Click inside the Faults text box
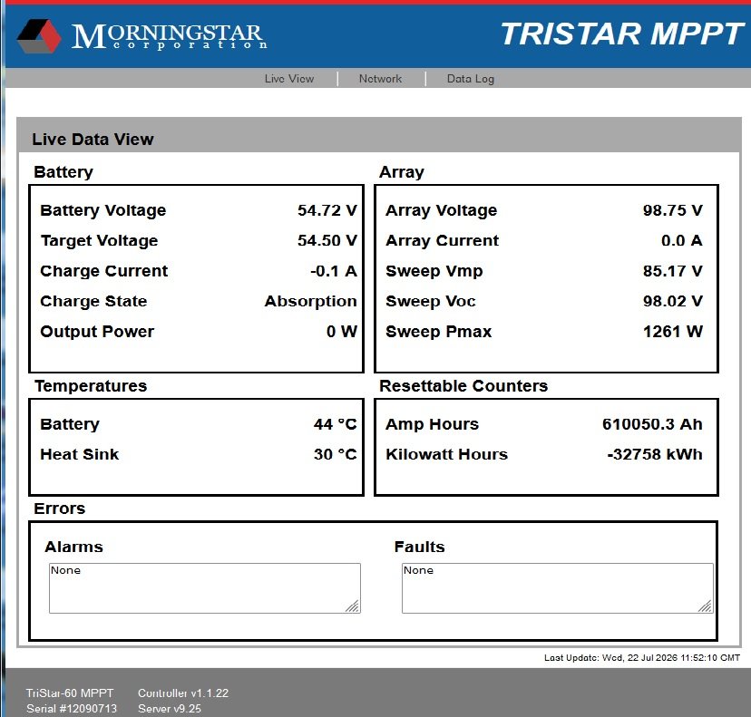Screen dimensions: 751x717 [x=558, y=587]
